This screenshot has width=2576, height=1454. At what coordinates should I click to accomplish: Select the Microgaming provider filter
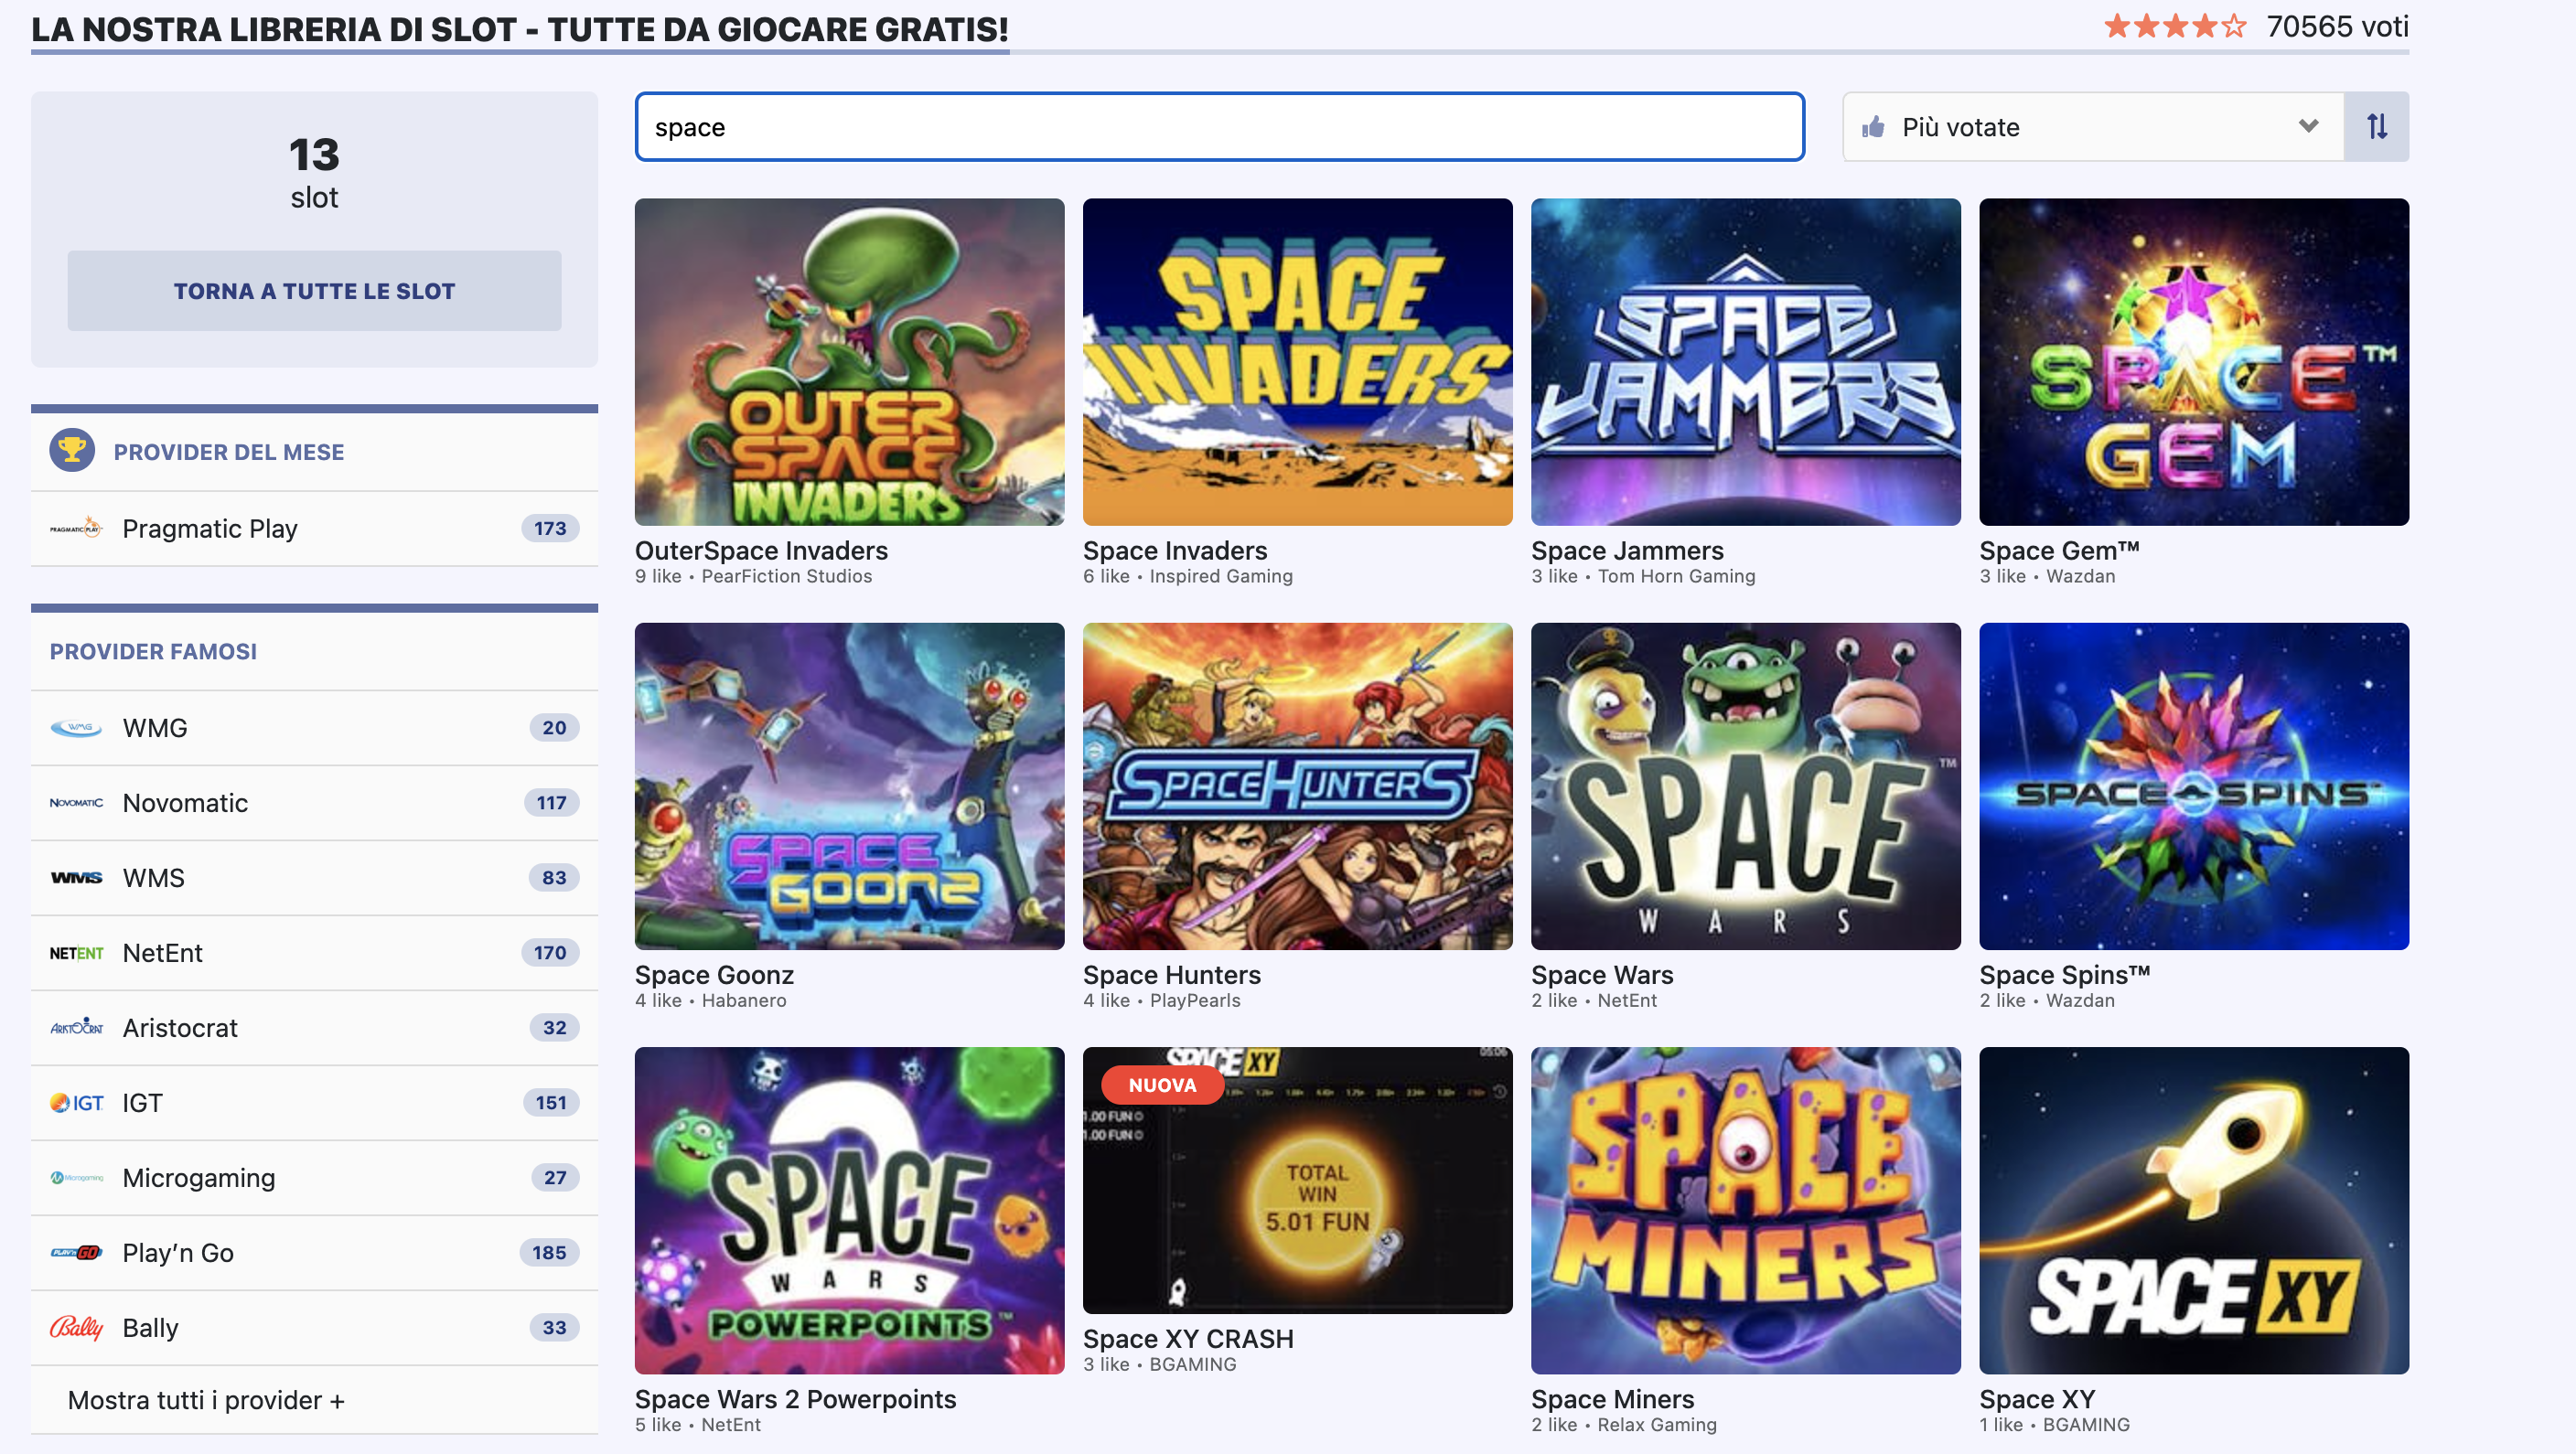point(198,1177)
